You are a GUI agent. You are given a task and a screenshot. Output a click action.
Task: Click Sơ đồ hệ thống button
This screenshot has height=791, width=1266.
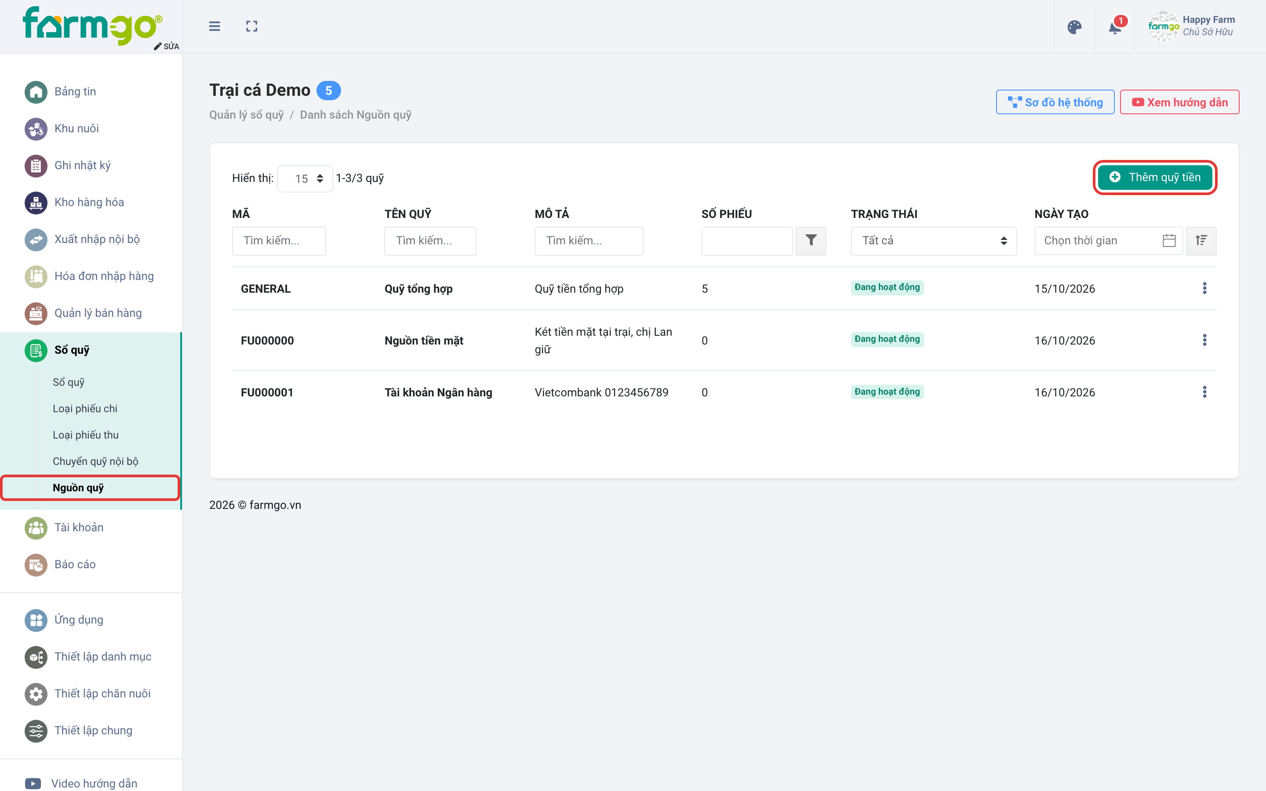[1055, 102]
